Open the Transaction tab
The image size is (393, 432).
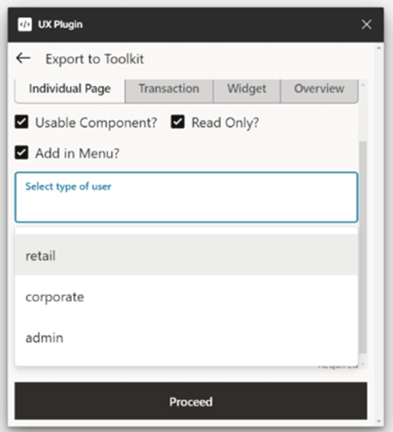click(168, 89)
